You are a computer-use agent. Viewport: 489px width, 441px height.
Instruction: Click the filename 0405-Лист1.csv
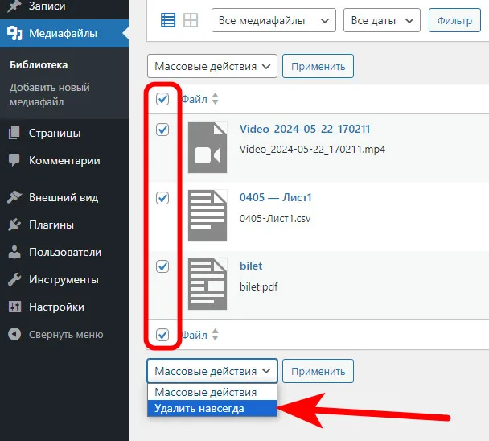(275, 218)
